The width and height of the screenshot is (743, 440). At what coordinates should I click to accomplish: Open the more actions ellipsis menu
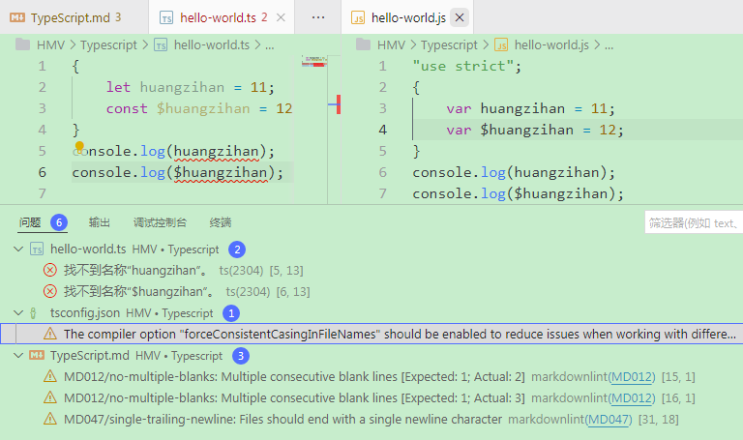coord(318,17)
